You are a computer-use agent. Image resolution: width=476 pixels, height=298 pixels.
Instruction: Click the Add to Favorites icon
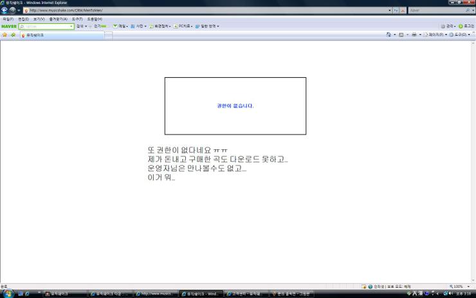click(x=13, y=35)
